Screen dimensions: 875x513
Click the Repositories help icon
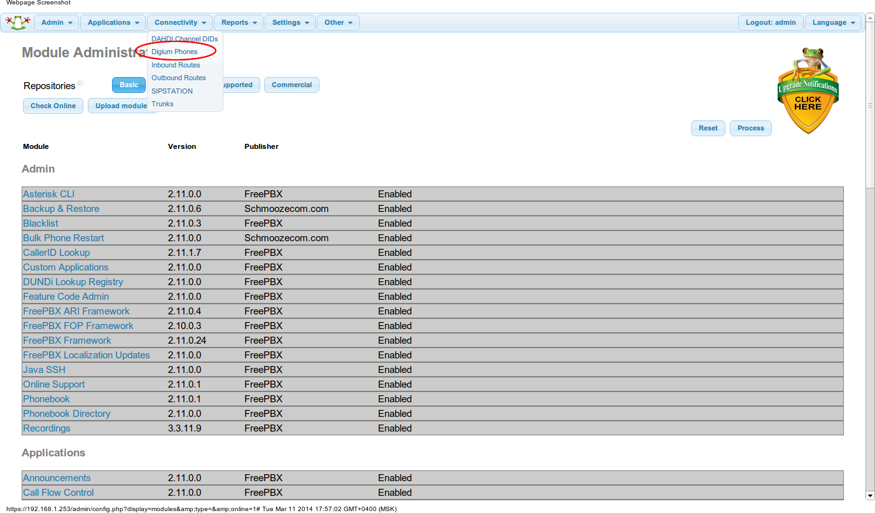tap(80, 83)
